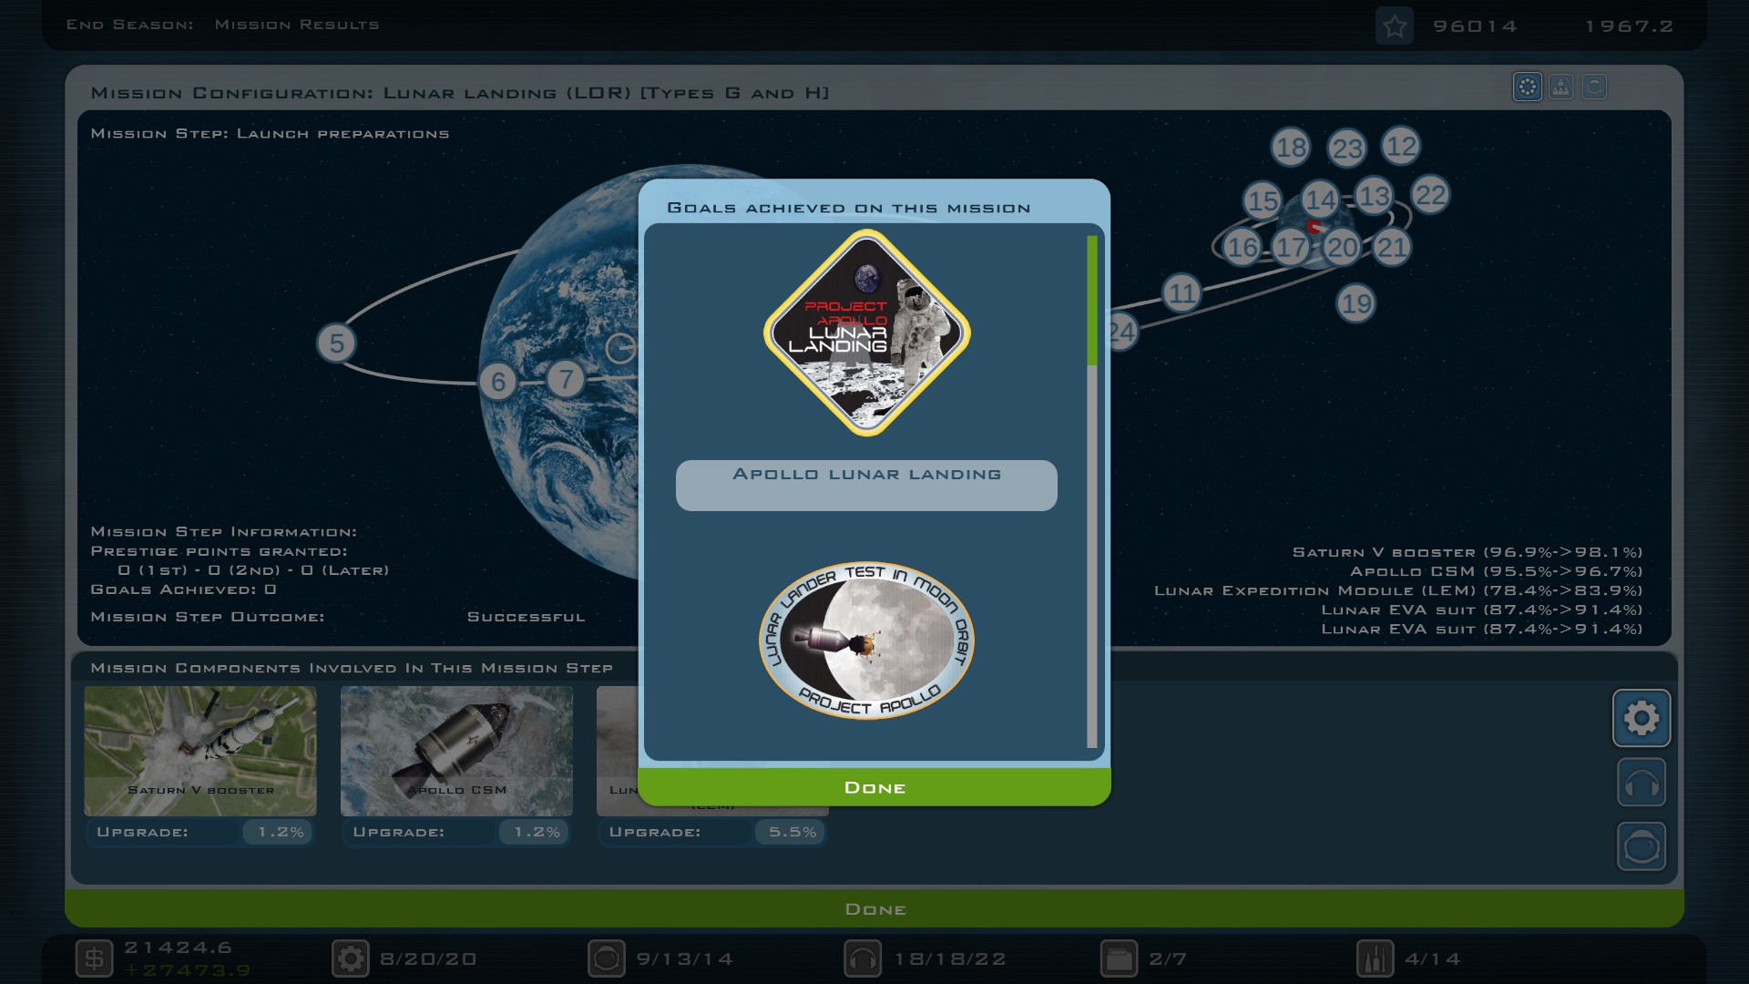The height and width of the screenshot is (984, 1749).
Task: Select mission step marker 15
Action: coord(1263,200)
